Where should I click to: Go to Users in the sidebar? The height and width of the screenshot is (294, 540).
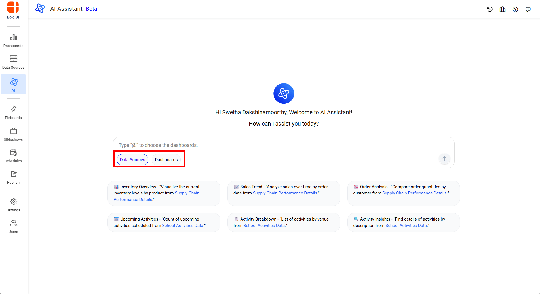(13, 226)
